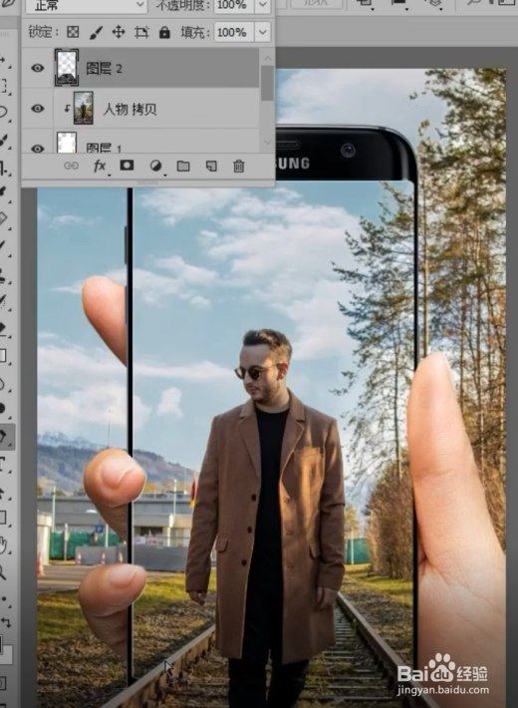518x708 pixels.
Task: Expand the 不透明度 opacity slider arrow
Action: click(x=263, y=5)
